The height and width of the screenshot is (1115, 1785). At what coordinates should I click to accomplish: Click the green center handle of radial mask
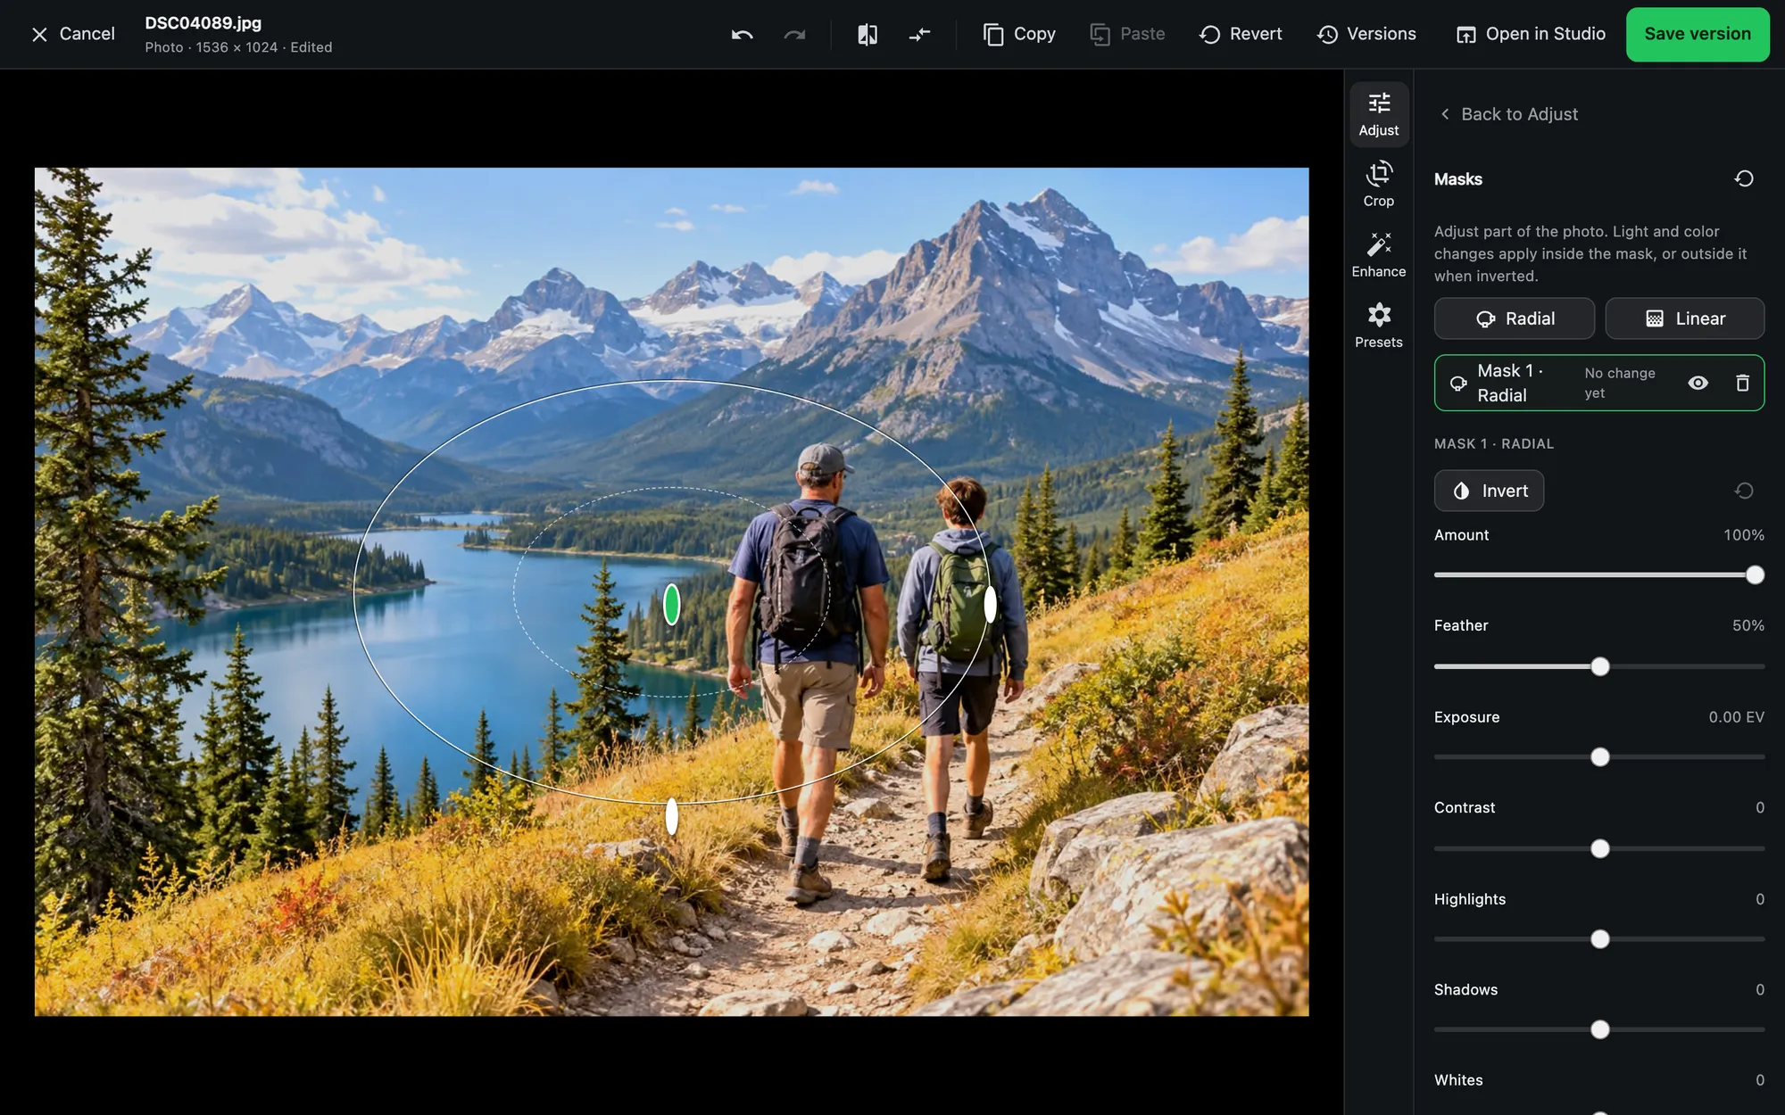[672, 605]
